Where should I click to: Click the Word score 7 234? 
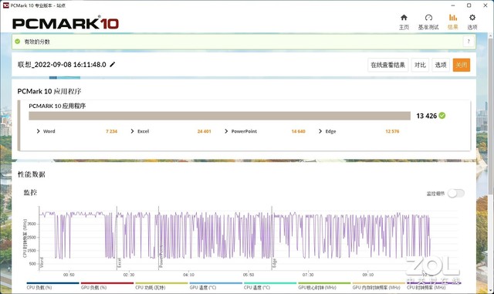point(111,131)
